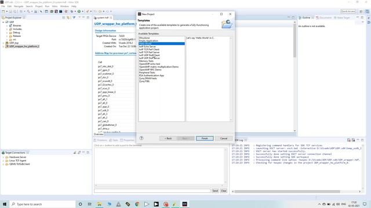The width and height of the screenshot is (371, 208).
Task: Select lwIP TCP Perf Server template
Action: (162, 53)
